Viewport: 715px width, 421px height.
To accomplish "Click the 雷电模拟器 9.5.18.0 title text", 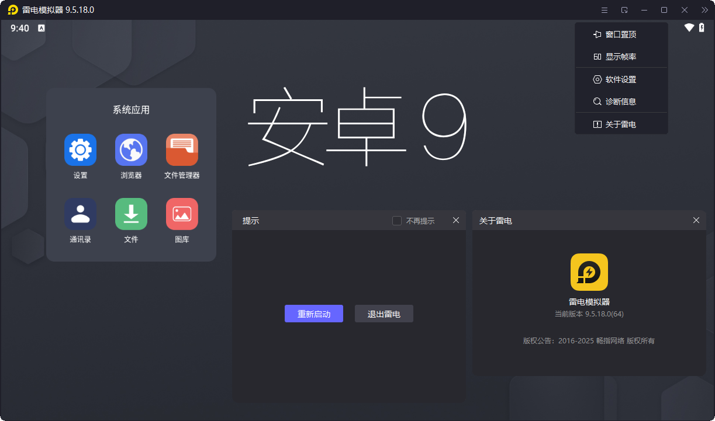I will (x=58, y=10).
